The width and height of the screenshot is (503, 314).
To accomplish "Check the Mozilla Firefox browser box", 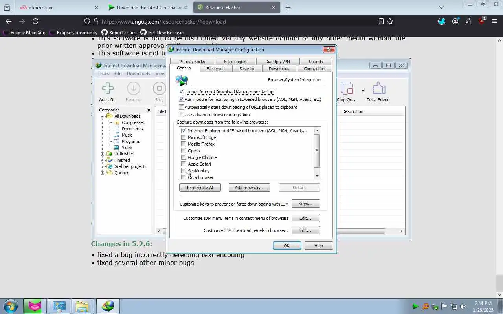I will point(184,144).
